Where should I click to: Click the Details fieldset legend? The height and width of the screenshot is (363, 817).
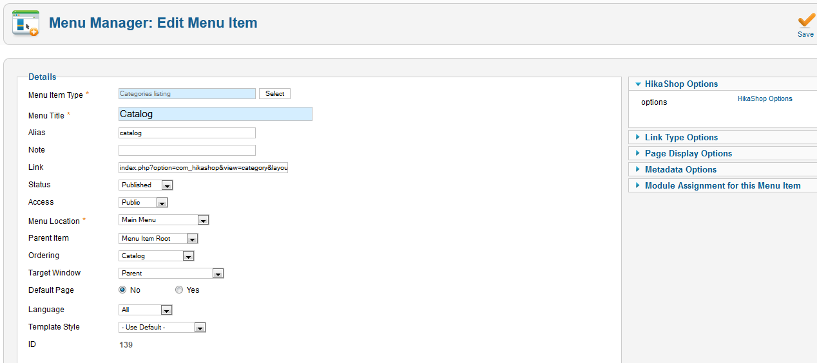[43, 77]
